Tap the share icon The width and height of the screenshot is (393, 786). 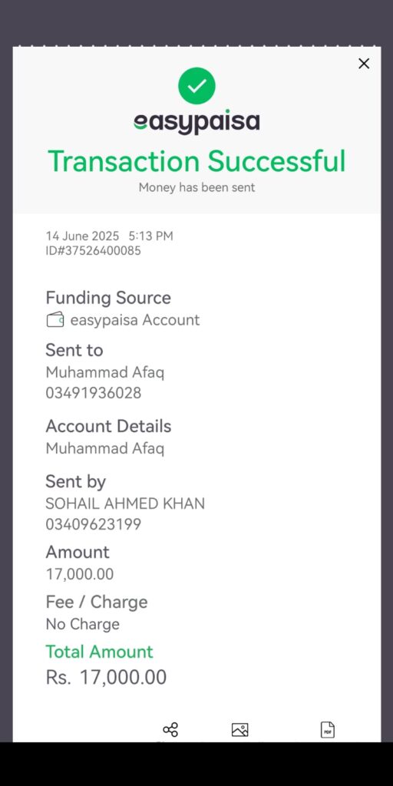(170, 730)
